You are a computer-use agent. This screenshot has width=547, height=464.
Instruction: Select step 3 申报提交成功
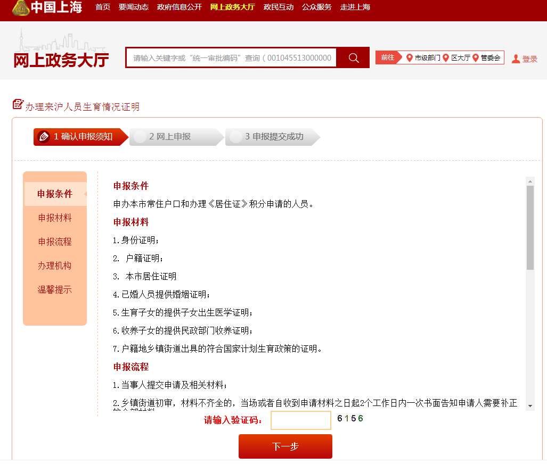click(272, 137)
